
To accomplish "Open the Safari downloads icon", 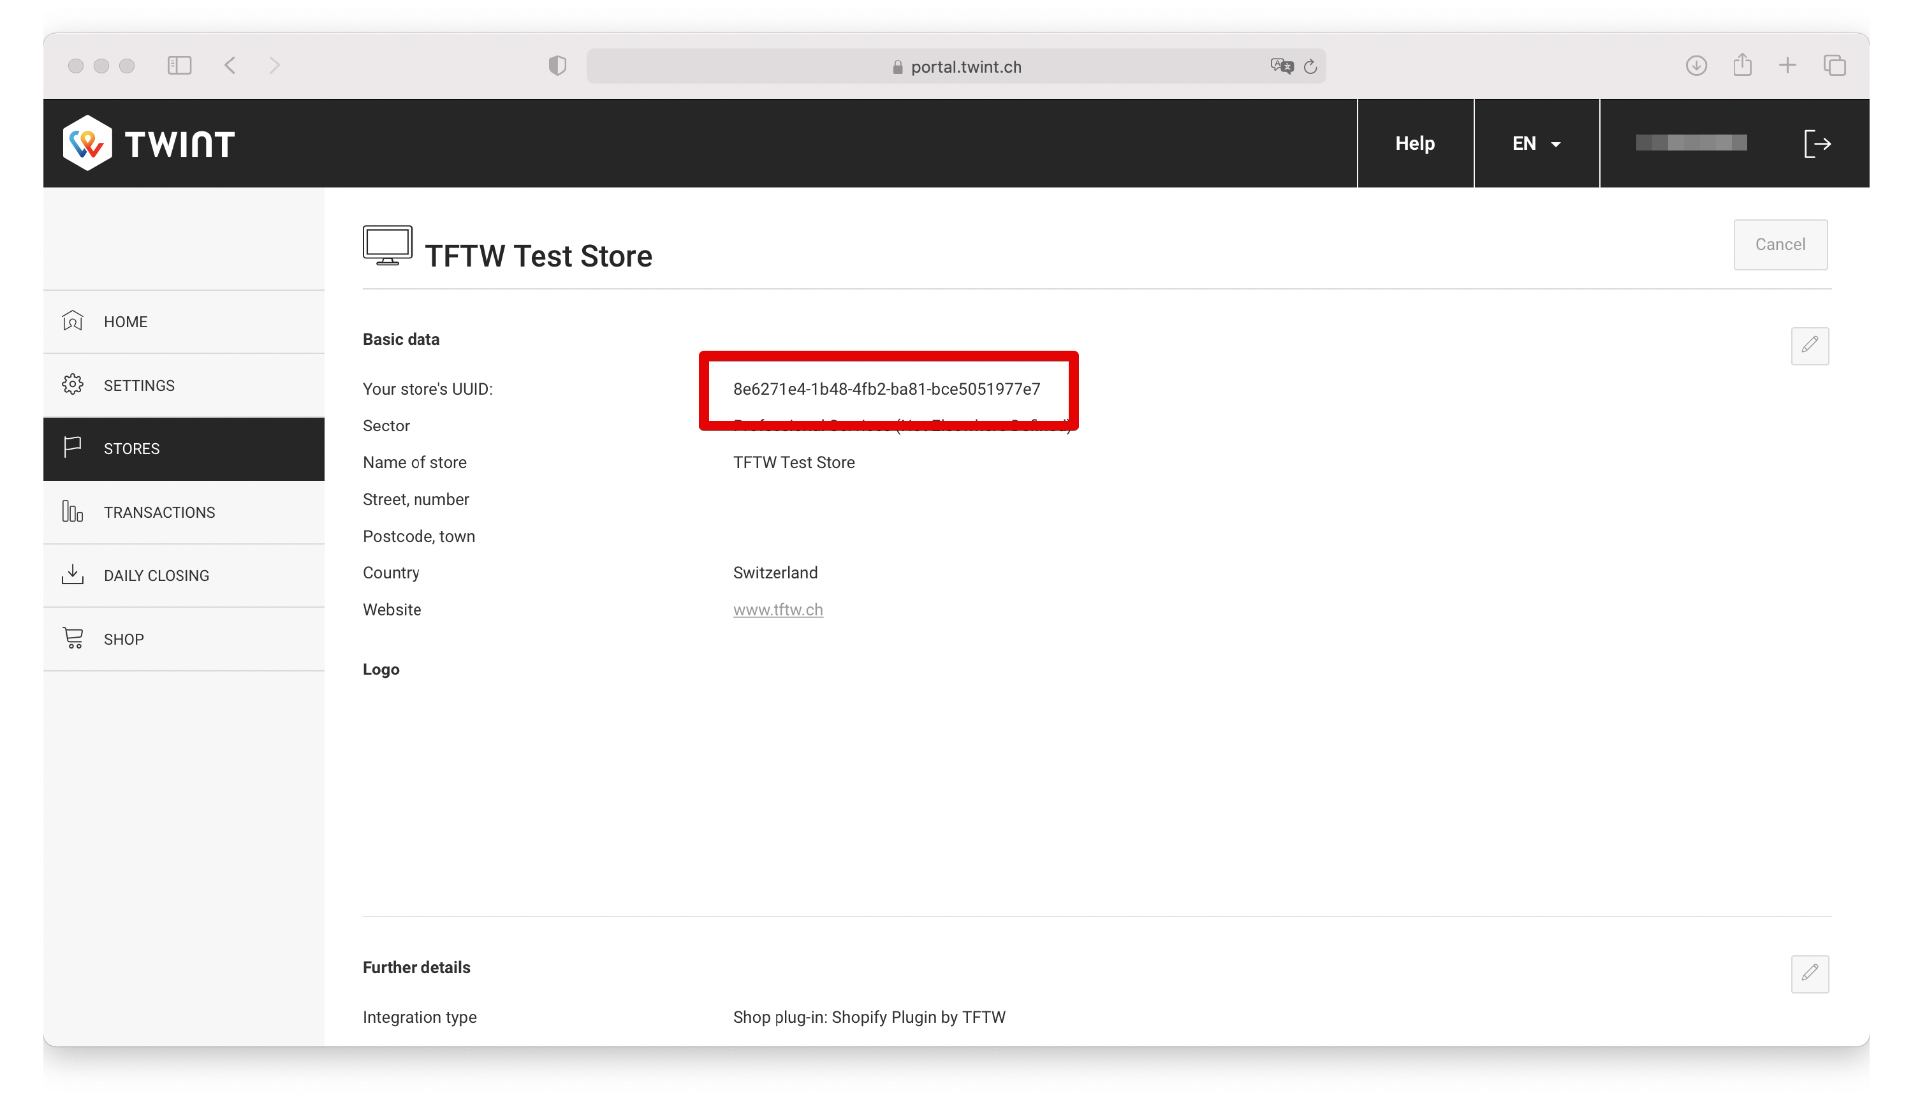I will pyautogui.click(x=1696, y=66).
